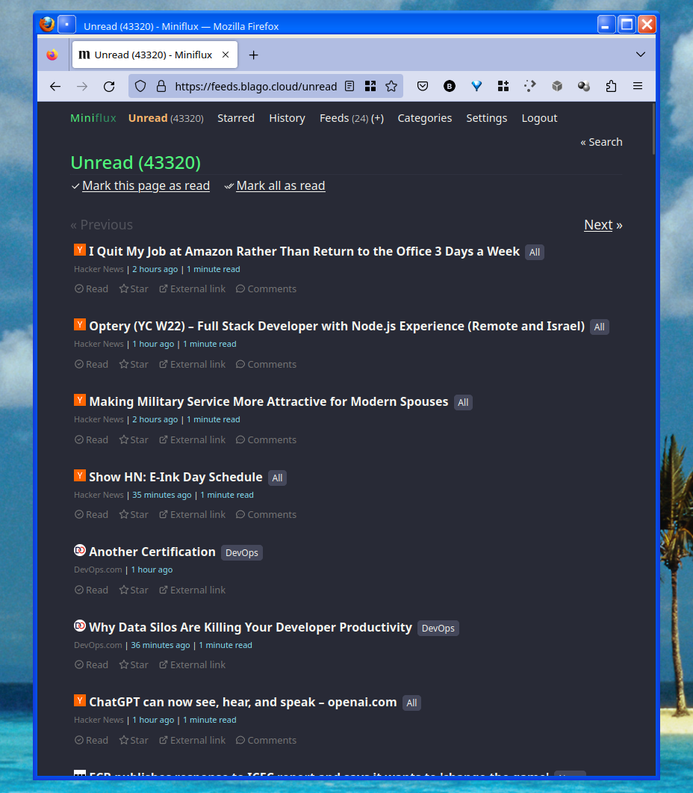
Task: Open Why Data Silos article title
Action: pos(251,627)
